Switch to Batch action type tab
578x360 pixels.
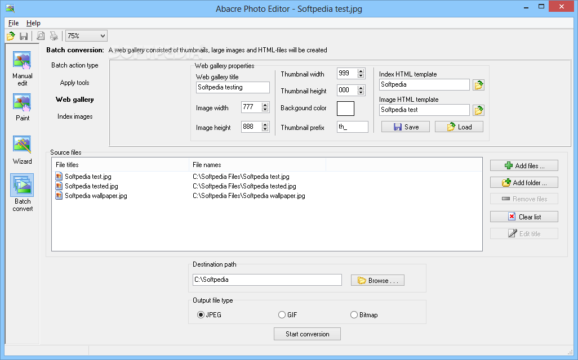[75, 65]
